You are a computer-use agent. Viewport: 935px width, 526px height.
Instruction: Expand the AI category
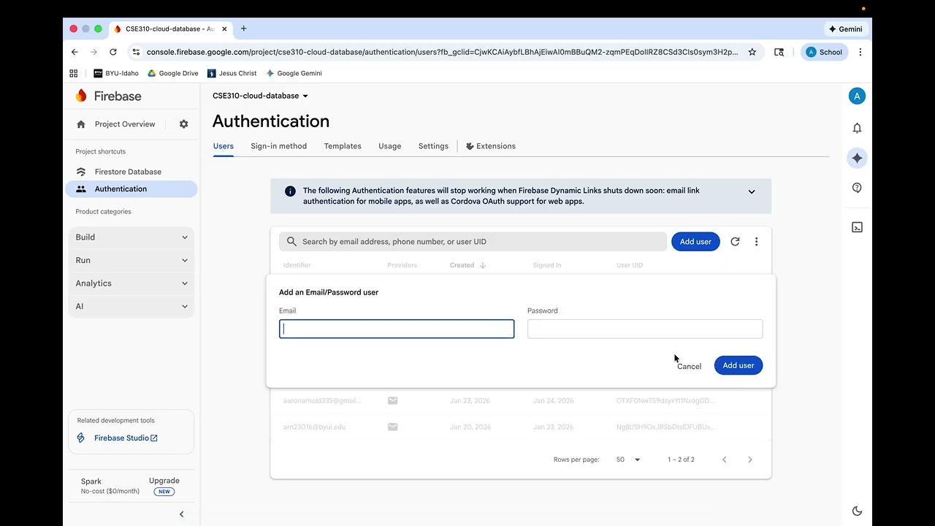(131, 306)
